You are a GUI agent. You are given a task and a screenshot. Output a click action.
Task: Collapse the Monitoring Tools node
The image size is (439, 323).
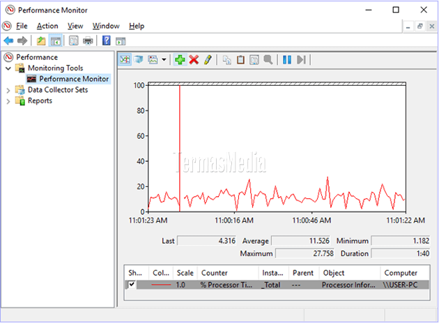pyautogui.click(x=8, y=68)
